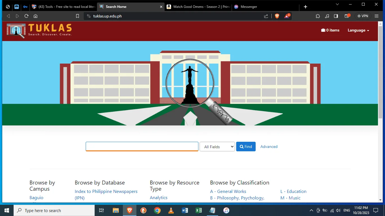Open File Explorer from the taskbar

(x=116, y=210)
